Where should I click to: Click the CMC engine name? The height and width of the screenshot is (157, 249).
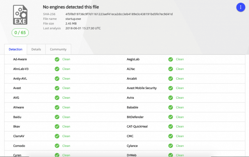point(130,136)
